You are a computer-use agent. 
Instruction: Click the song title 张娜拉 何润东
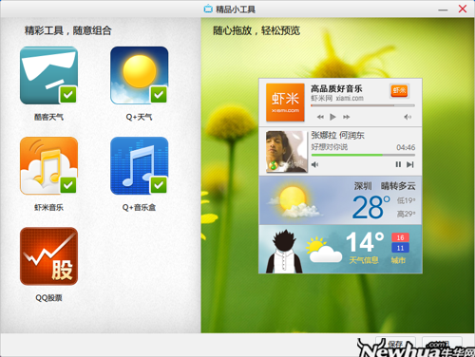pyautogui.click(x=337, y=136)
